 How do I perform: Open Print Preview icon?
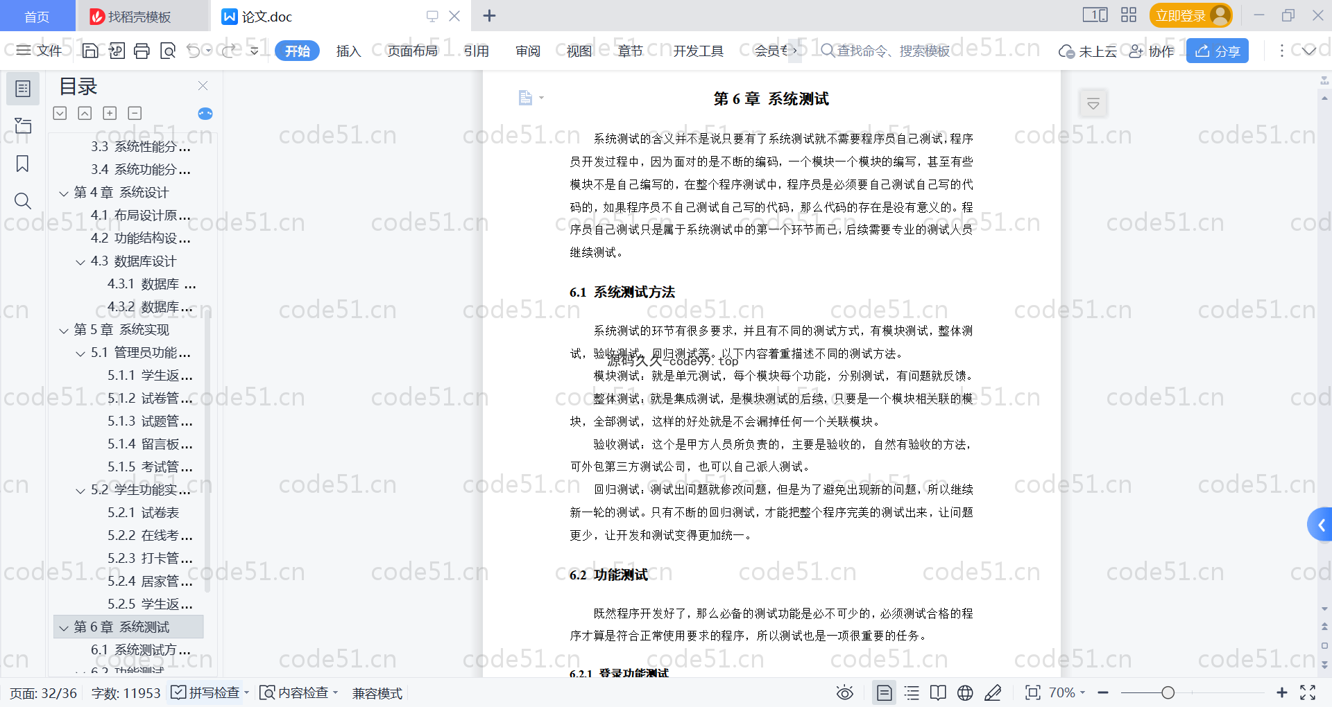click(168, 51)
